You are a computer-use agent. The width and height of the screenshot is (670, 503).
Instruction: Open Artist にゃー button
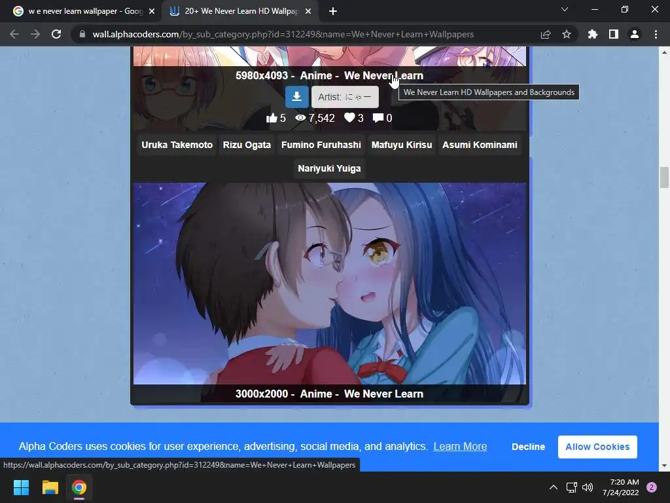point(345,97)
